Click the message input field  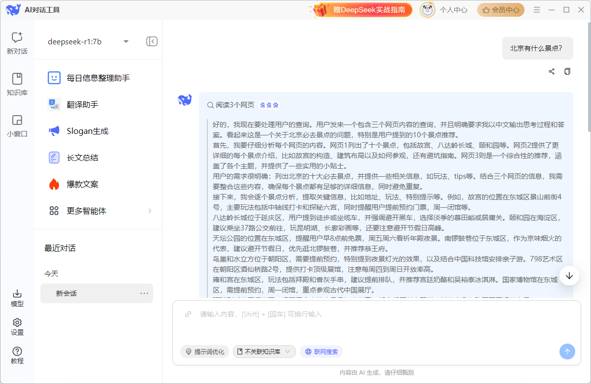click(345, 314)
